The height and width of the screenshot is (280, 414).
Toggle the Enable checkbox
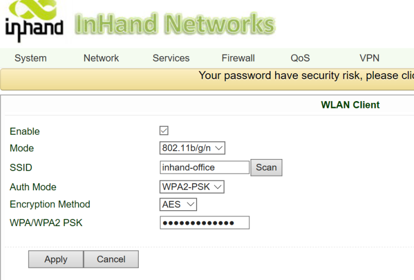click(164, 131)
